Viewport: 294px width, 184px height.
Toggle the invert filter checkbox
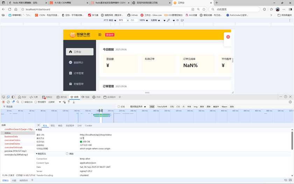[x=119, y=107]
